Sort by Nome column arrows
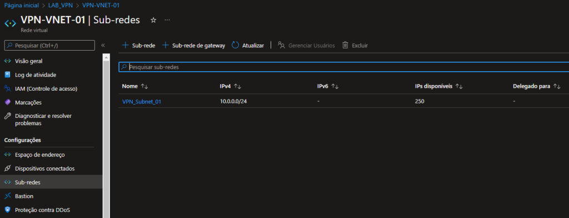The height and width of the screenshot is (218, 569). pos(144,86)
